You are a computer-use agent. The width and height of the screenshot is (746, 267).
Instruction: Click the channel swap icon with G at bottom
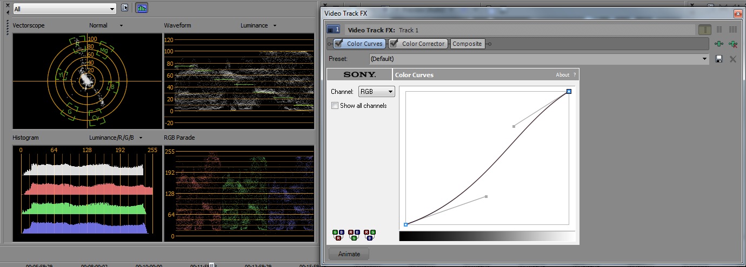click(354, 235)
